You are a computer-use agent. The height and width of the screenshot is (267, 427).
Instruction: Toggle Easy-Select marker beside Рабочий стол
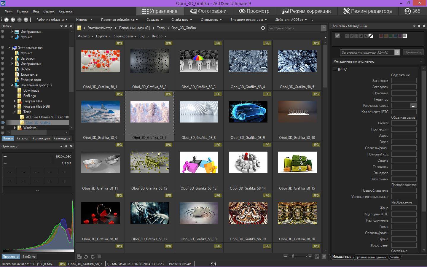click(3, 80)
